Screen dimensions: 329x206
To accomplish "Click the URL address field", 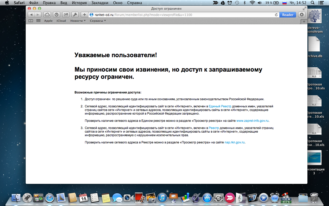I will point(180,15).
